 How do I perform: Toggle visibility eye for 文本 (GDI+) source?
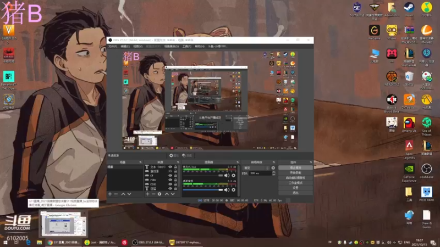click(170, 167)
